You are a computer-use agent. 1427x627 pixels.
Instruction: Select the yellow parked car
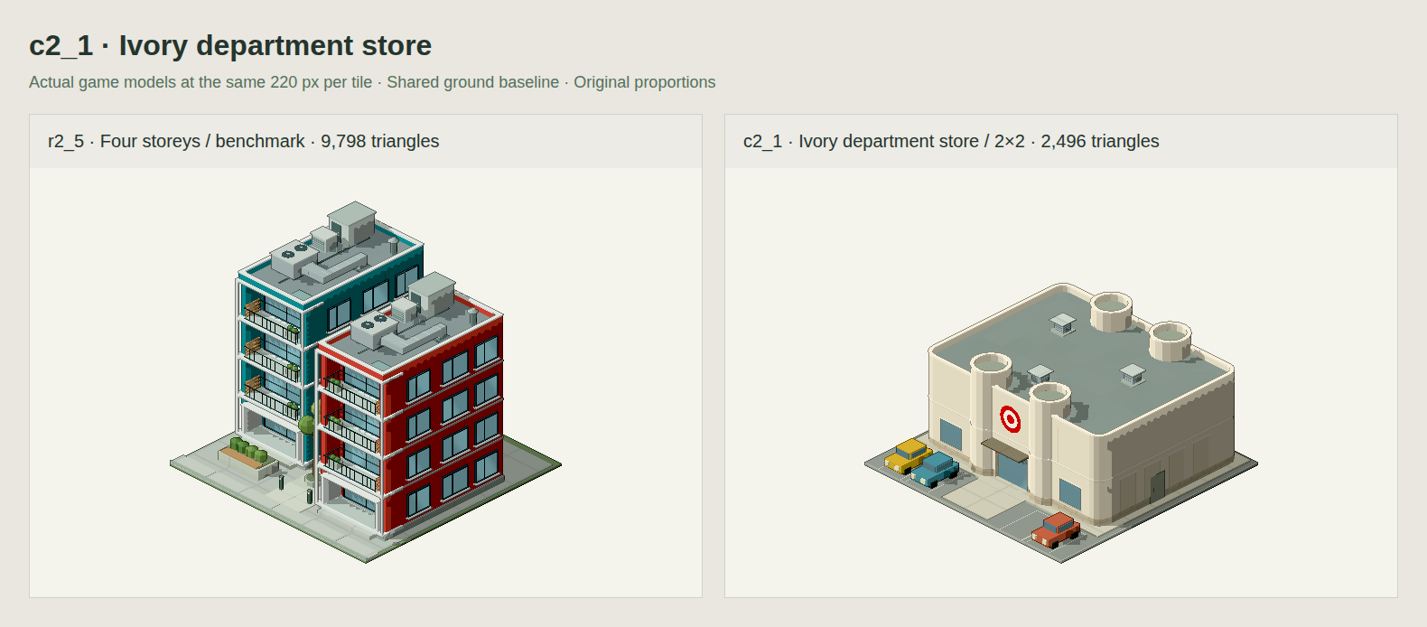point(908,455)
